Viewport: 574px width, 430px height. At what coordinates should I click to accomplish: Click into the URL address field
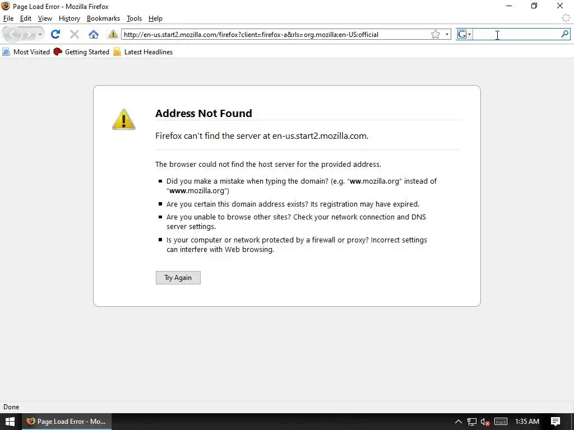275,34
